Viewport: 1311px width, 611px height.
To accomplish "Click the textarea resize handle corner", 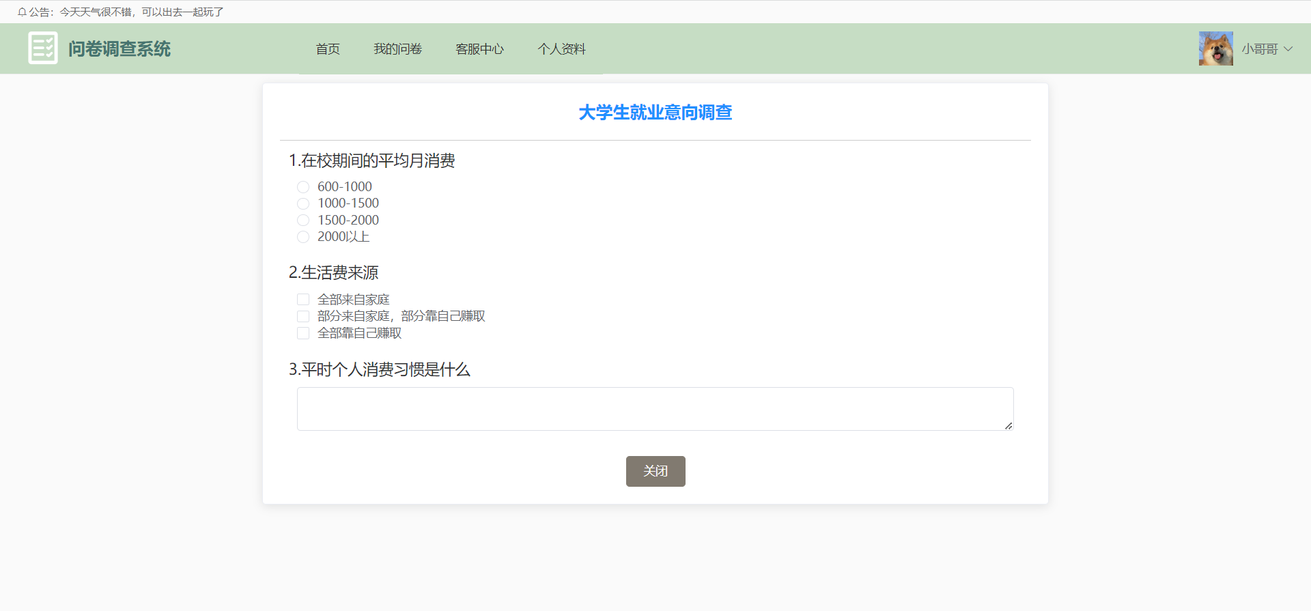I will pyautogui.click(x=1009, y=425).
